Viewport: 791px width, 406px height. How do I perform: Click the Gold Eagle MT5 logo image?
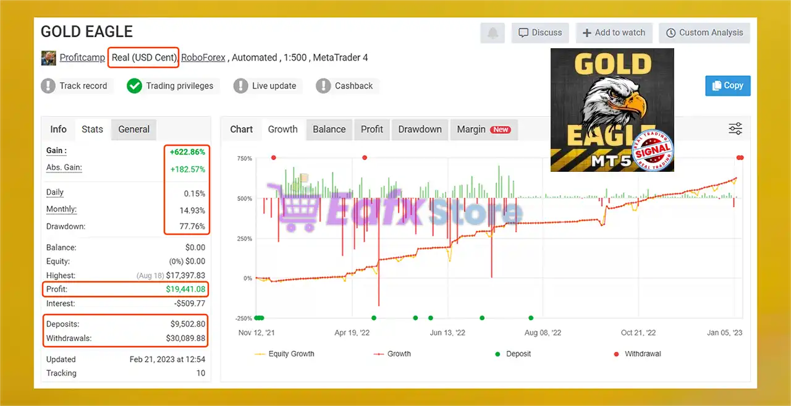(612, 110)
